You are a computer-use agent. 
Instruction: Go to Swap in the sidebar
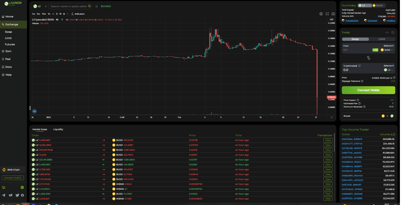click(8, 32)
